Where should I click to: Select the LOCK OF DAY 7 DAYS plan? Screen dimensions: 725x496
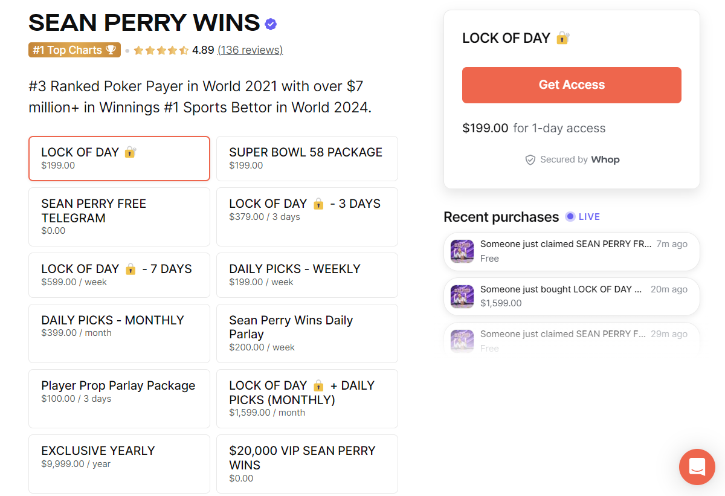point(119,275)
